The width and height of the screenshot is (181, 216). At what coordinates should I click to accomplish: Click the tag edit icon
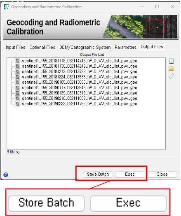tap(171, 76)
